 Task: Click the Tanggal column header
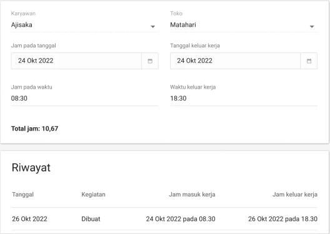pos(22,195)
